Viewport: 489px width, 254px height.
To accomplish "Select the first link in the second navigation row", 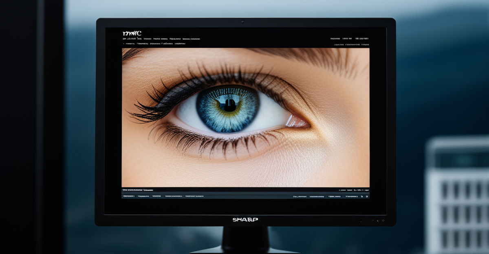I will pyautogui.click(x=130, y=44).
